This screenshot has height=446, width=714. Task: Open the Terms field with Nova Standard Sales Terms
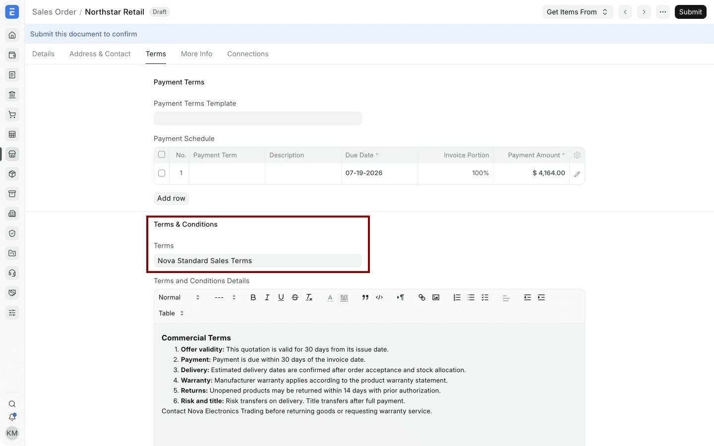pos(258,261)
